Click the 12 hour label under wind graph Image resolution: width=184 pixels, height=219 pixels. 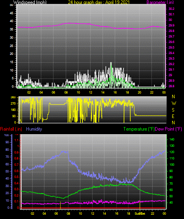(x=90, y=92)
